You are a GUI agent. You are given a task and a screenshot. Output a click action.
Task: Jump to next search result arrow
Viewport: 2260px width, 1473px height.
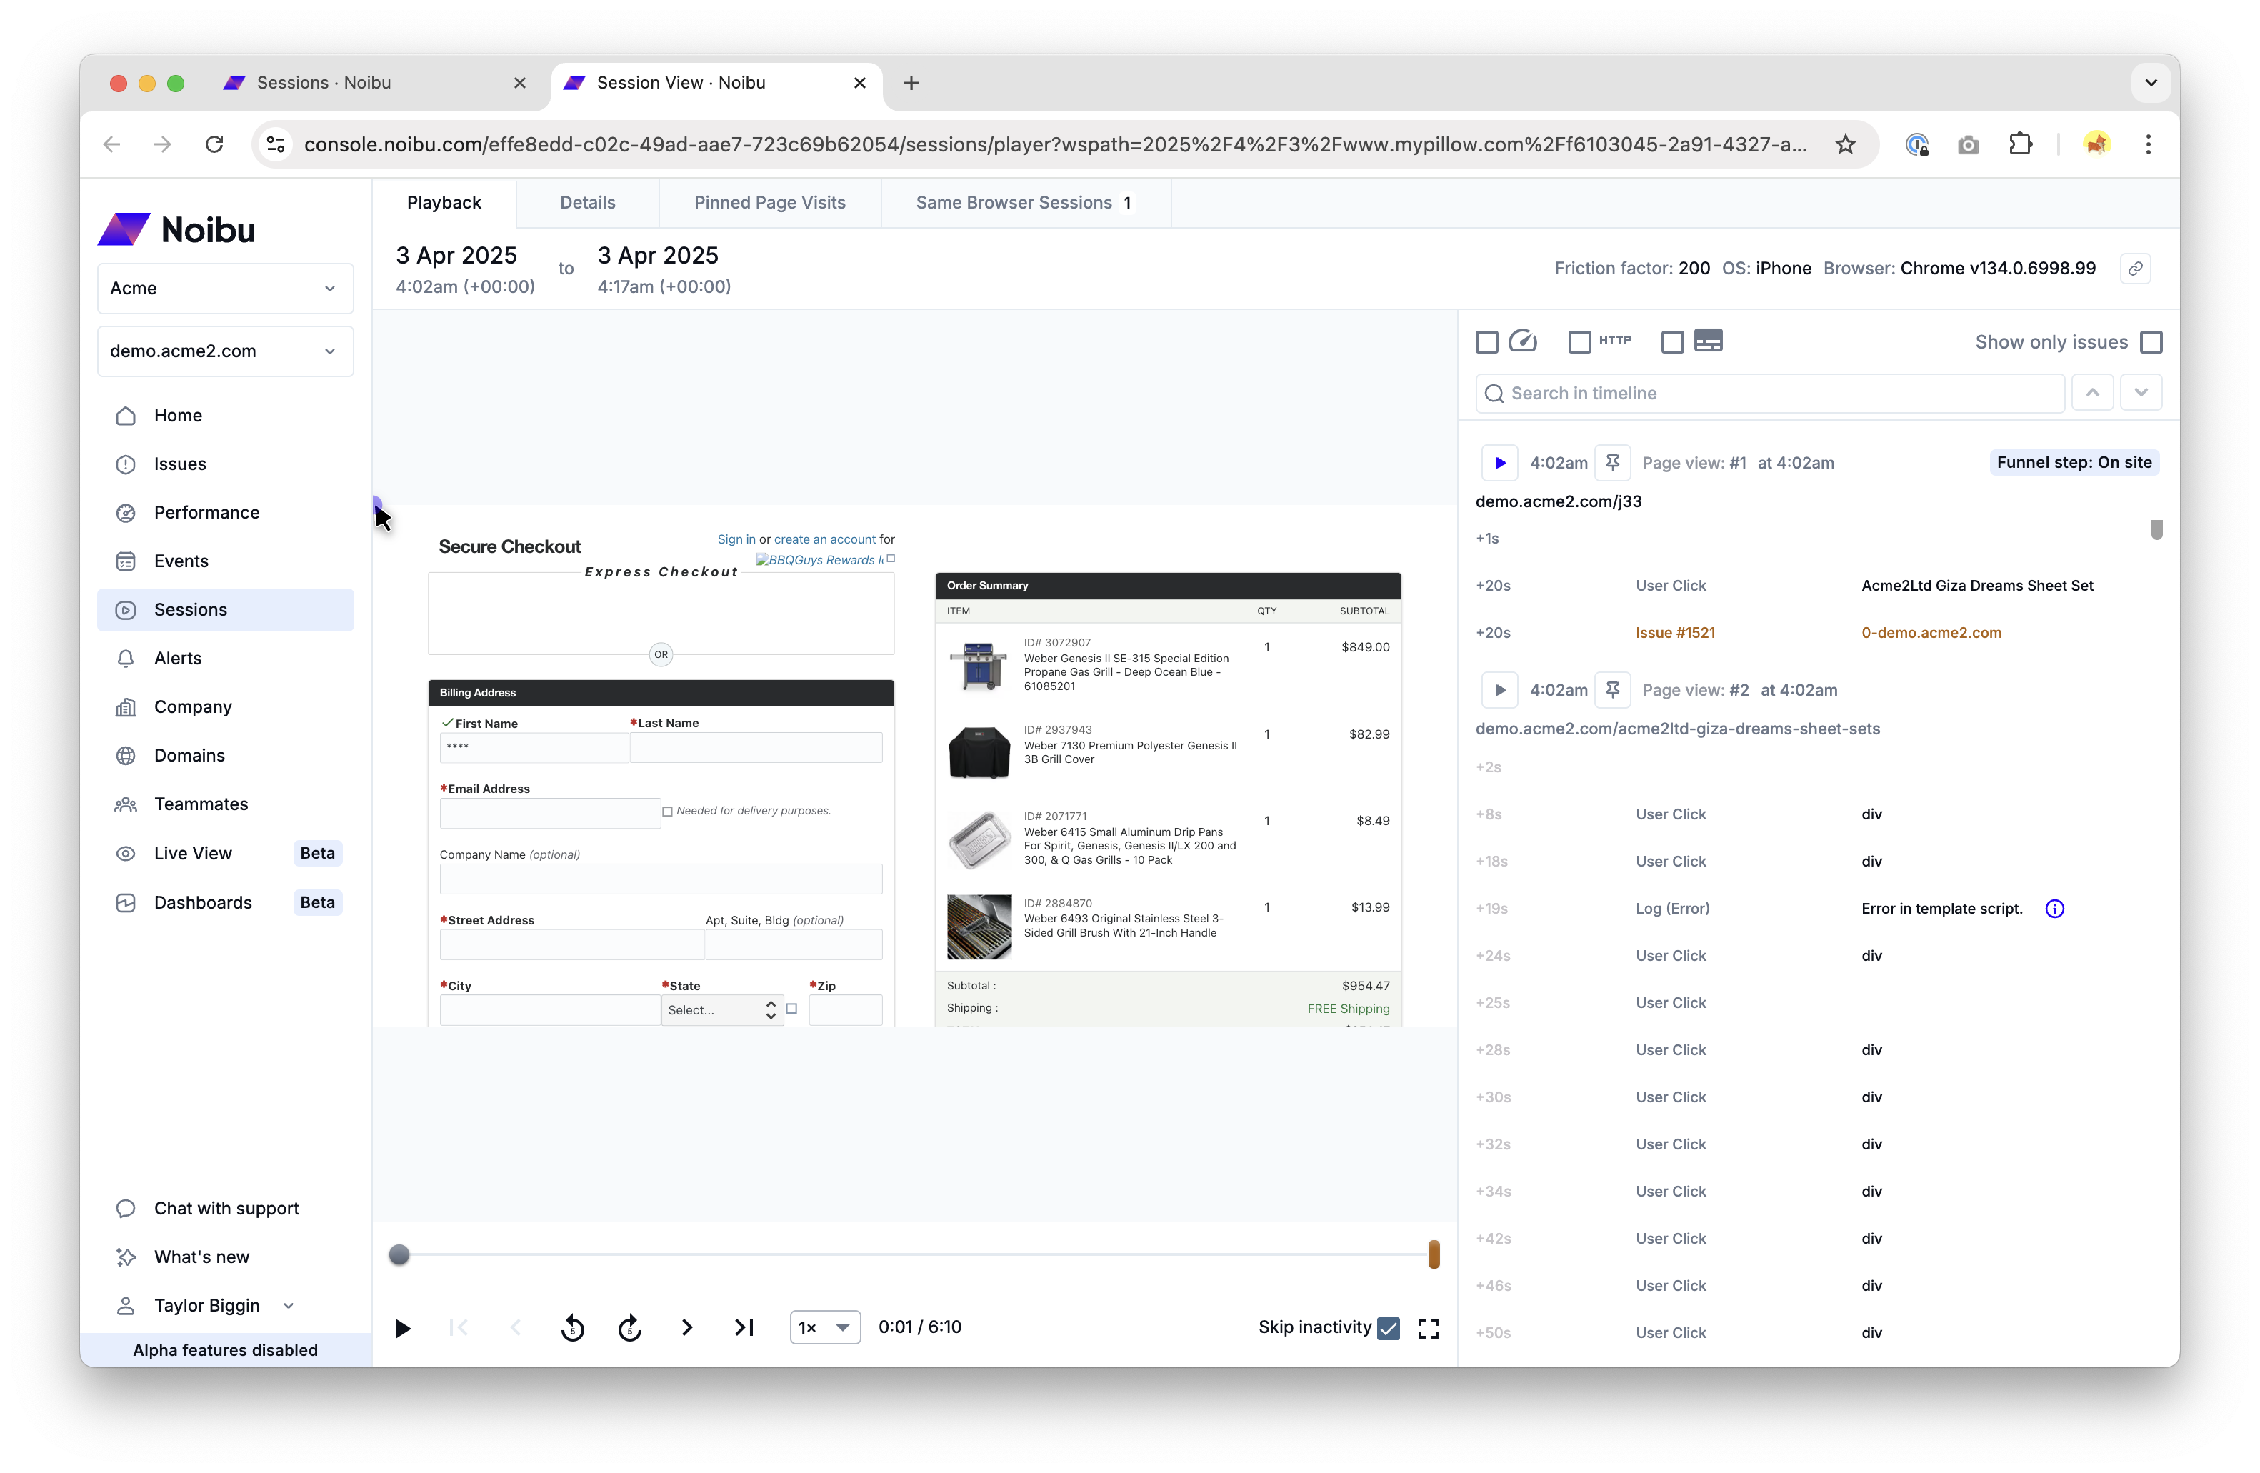[x=2140, y=393]
